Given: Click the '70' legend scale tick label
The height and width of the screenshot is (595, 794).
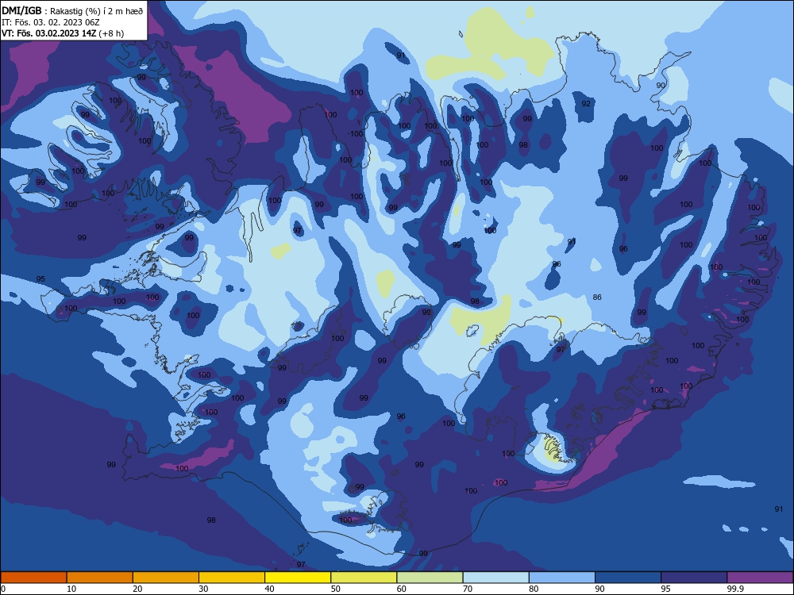Looking at the screenshot, I should click(x=468, y=589).
